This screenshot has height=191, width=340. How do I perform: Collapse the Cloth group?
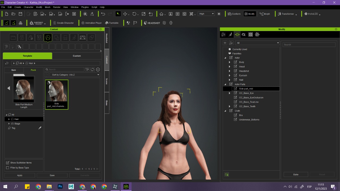225,111
